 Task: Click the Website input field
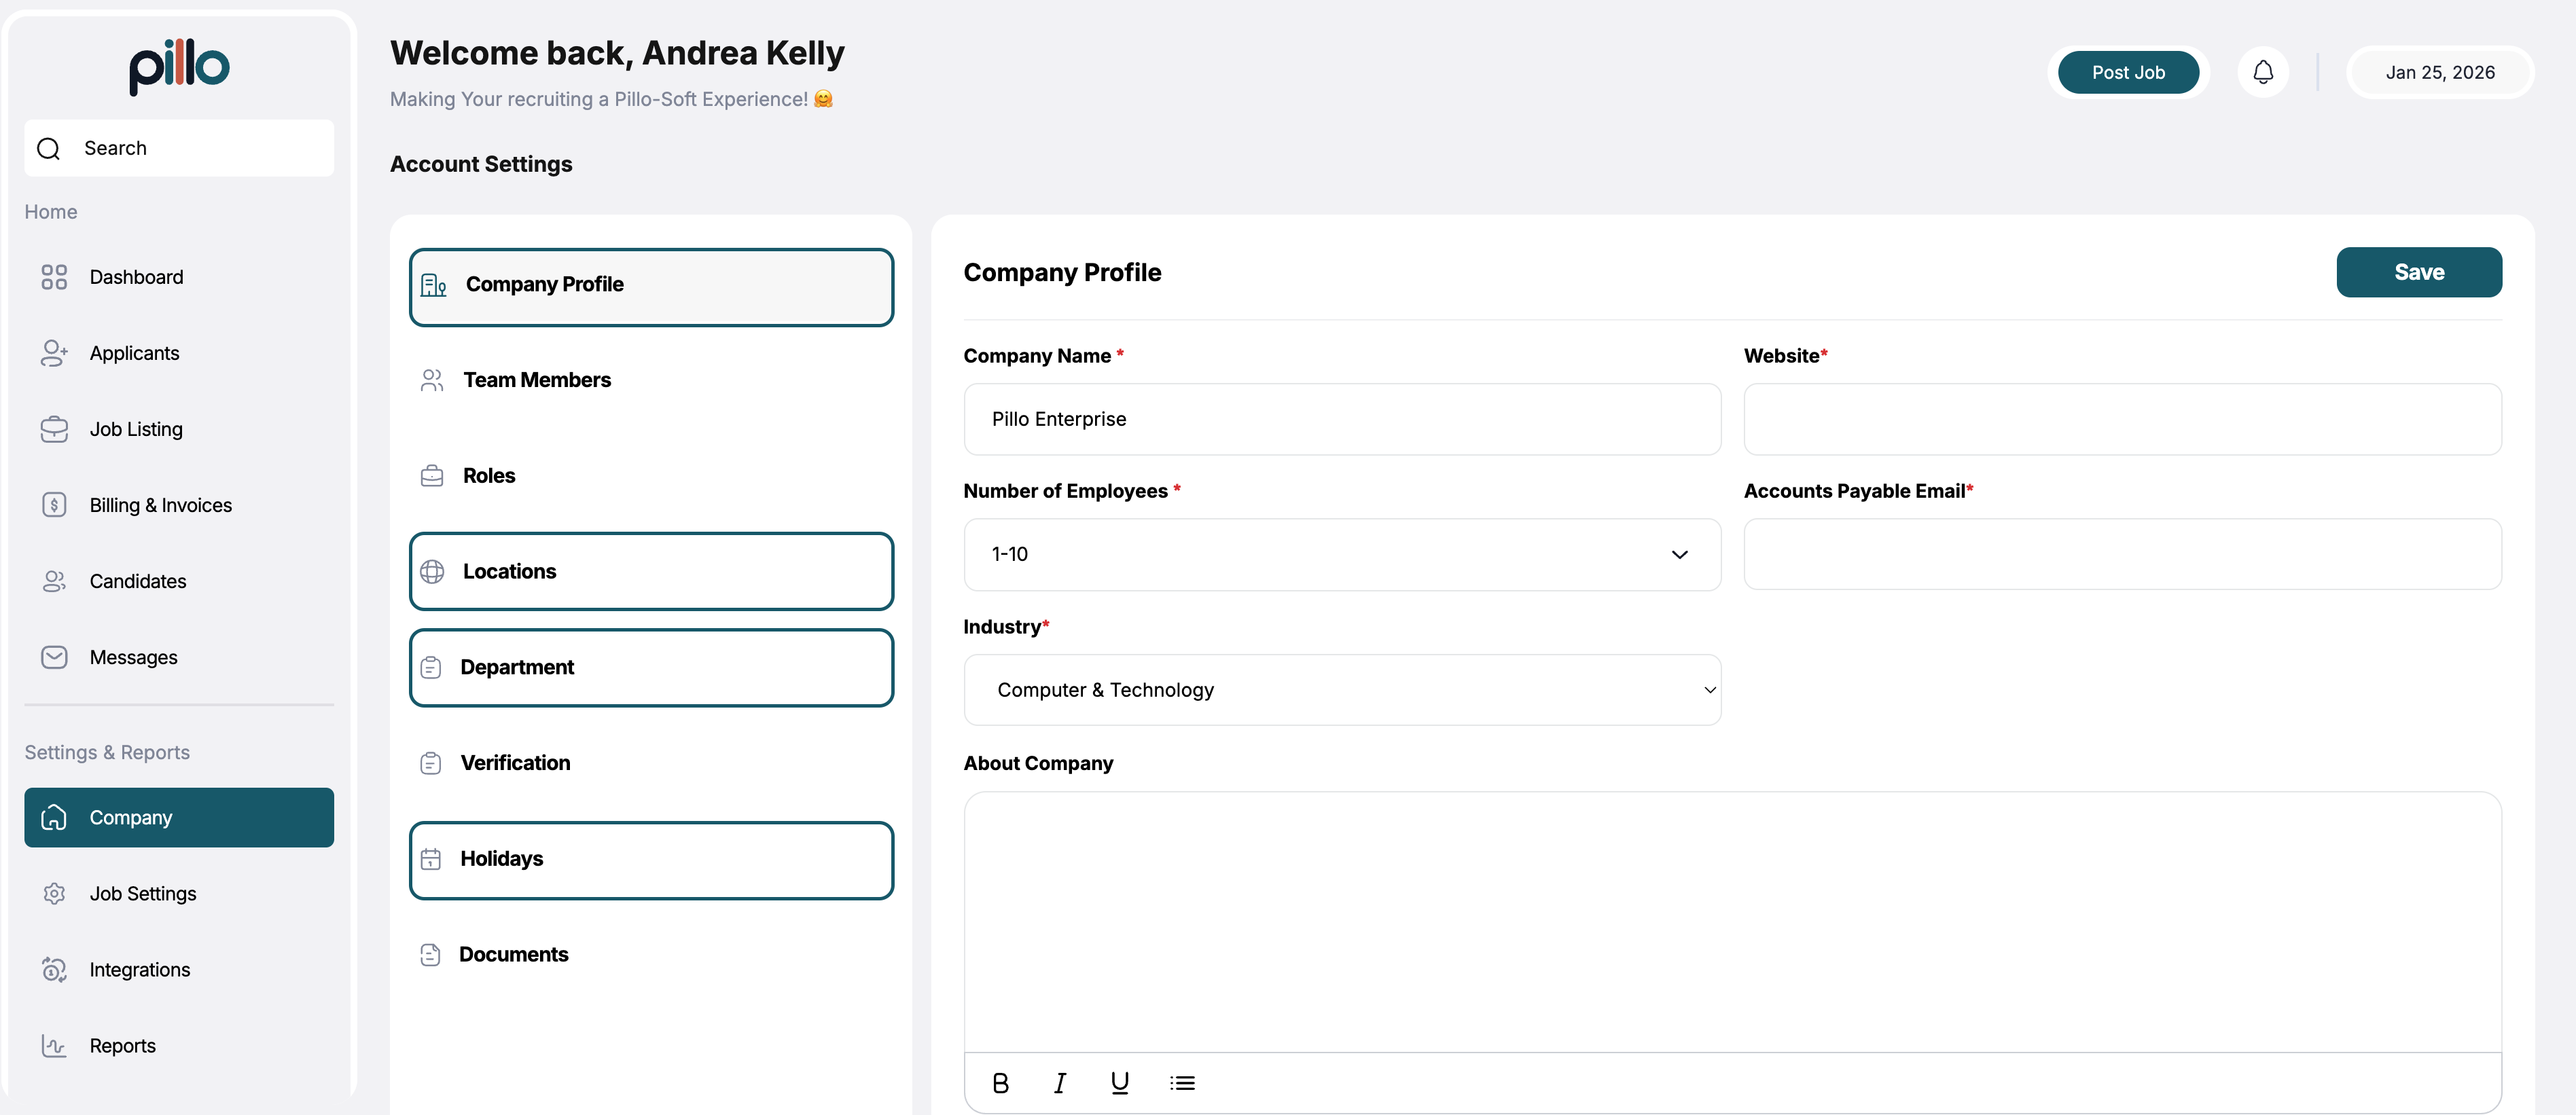2122,419
